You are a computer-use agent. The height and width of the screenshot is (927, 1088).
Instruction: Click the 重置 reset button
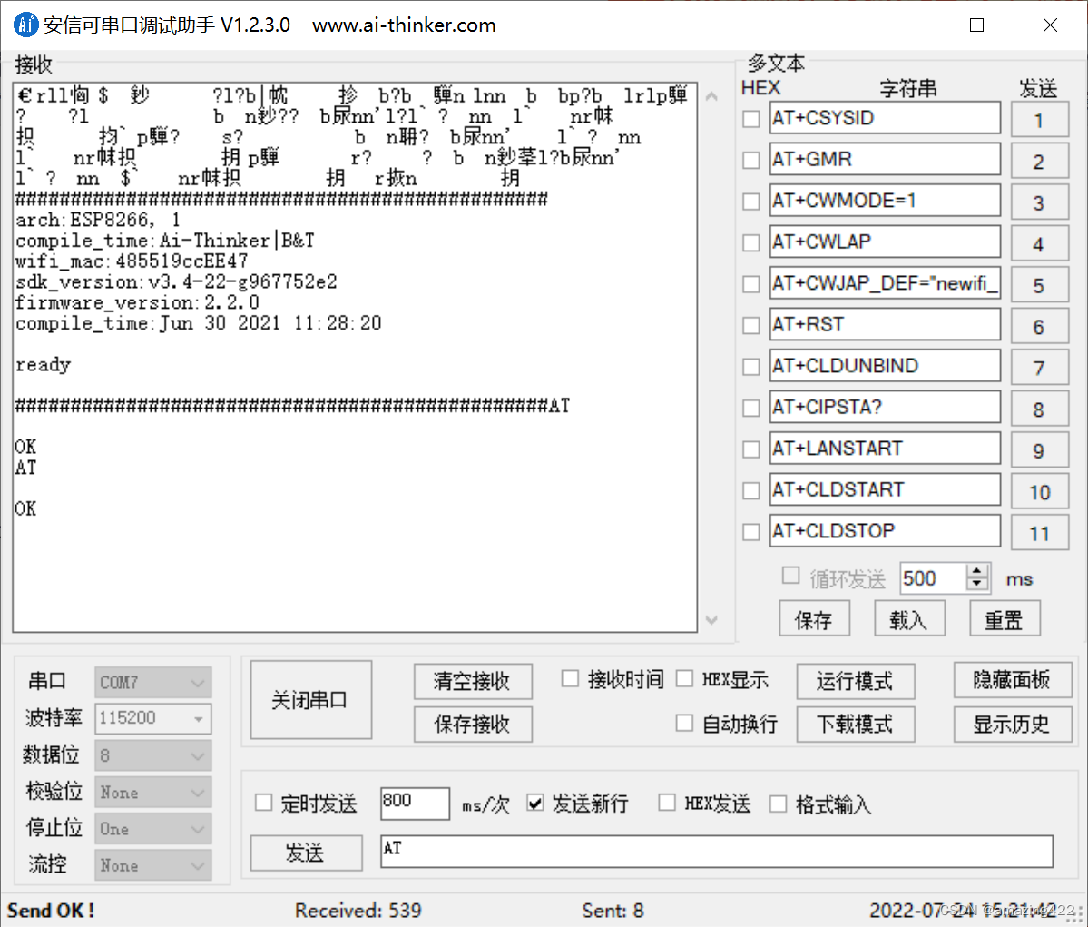click(1004, 618)
